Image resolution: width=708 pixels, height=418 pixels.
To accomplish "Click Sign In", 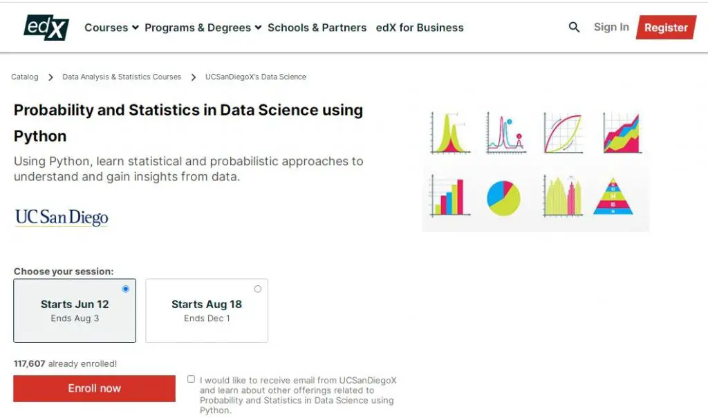I will (x=611, y=27).
